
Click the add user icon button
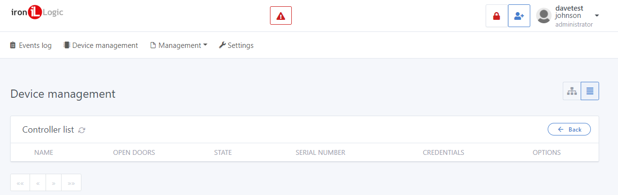point(519,16)
